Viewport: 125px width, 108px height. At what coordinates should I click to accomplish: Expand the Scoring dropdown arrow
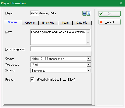click(89, 70)
